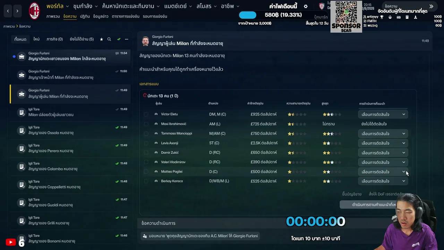Go forward with the right arrow

17,11
